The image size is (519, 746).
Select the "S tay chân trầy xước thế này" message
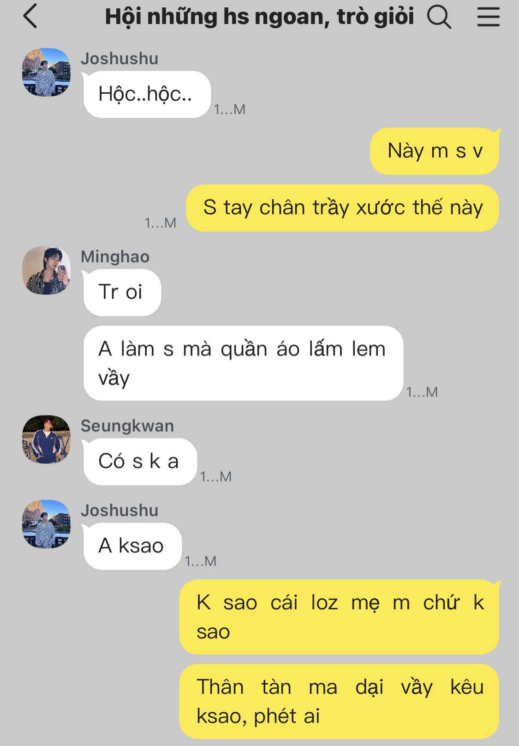pos(342,208)
